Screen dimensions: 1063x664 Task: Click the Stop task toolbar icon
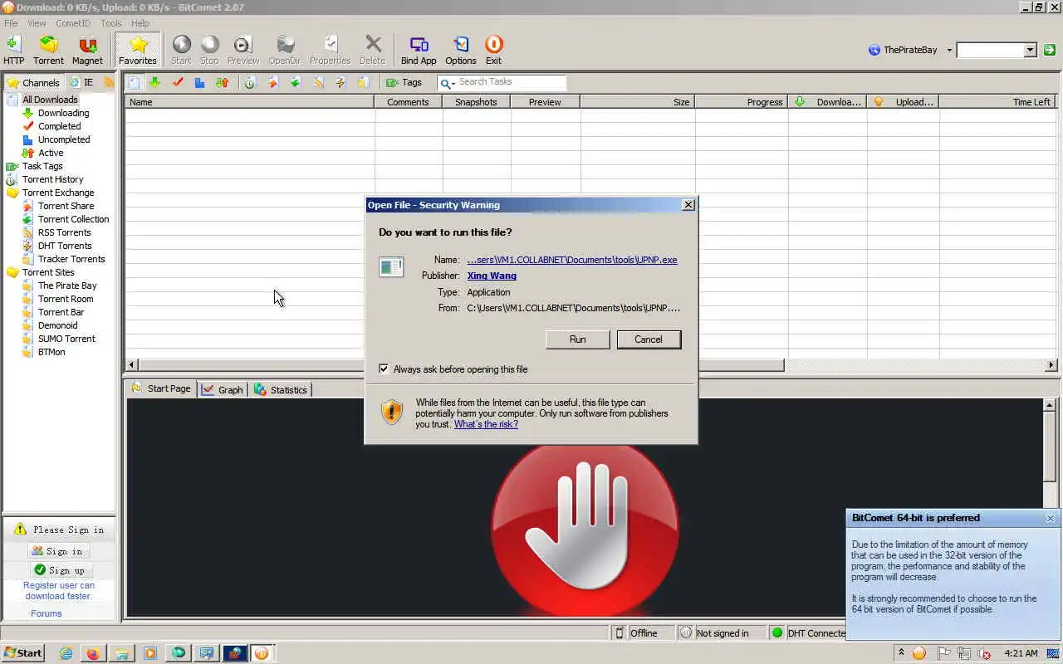pos(209,50)
